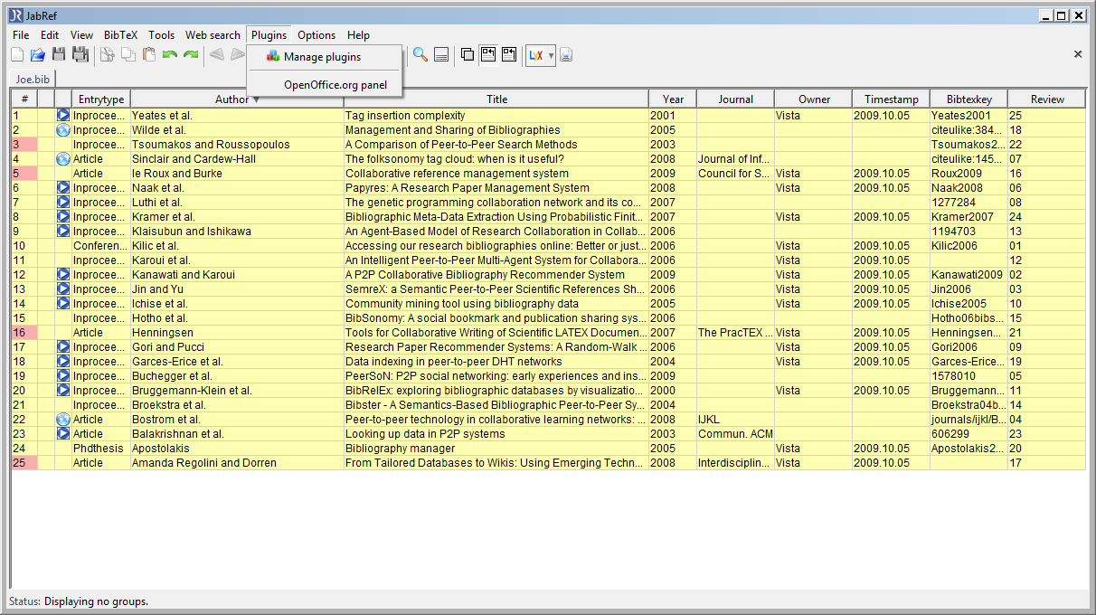The image size is (1096, 615).
Task: Click the green Redo arrow icon
Action: pos(191,55)
